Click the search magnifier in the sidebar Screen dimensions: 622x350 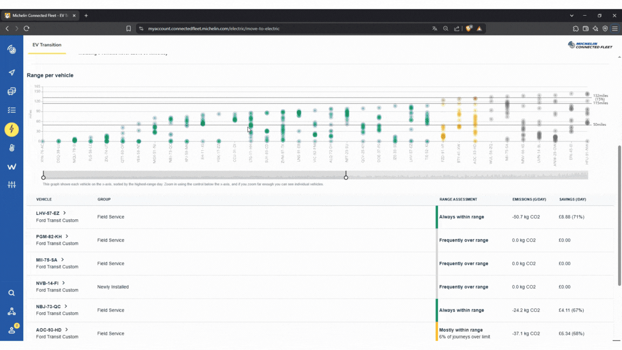coord(11,292)
